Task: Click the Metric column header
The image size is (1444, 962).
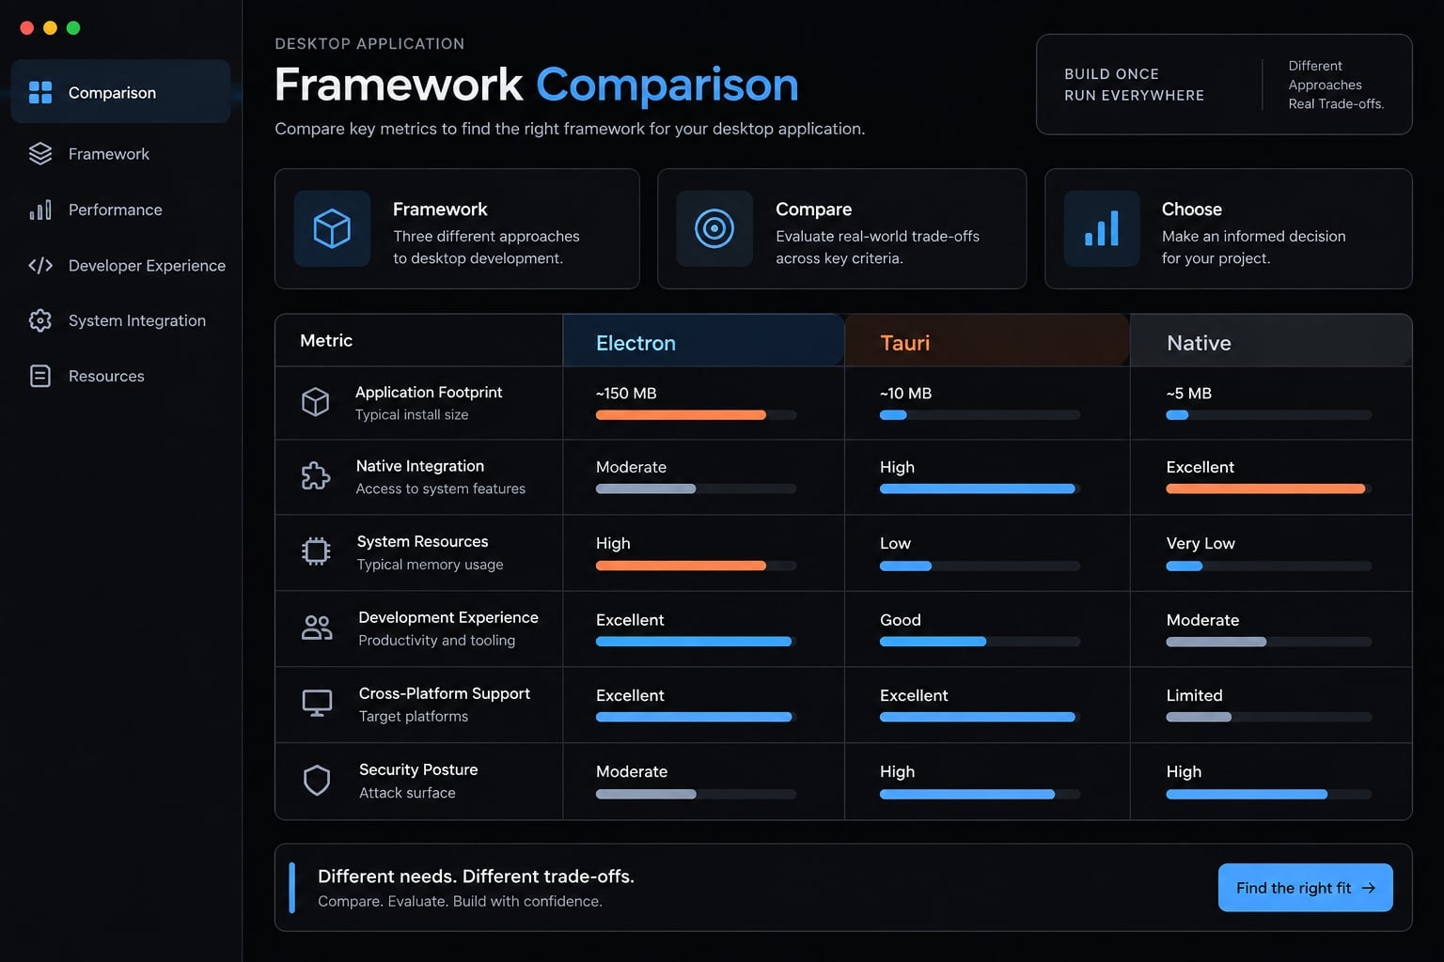Action: (419, 341)
